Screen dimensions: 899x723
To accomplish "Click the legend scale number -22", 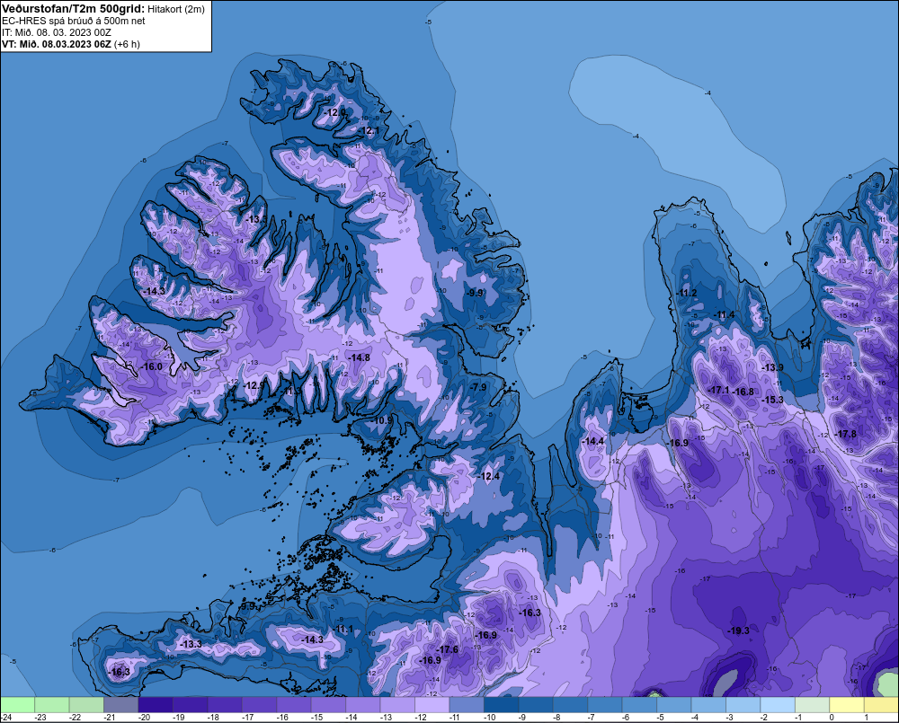I will 75,718.
